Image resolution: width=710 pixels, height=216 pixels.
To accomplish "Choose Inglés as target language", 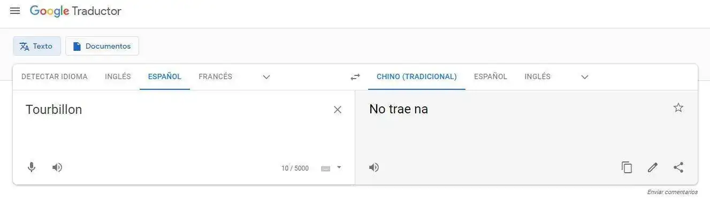I will tap(537, 76).
